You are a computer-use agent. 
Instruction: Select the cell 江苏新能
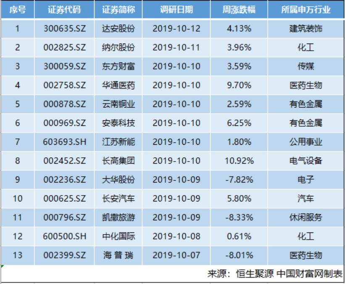(x=119, y=142)
